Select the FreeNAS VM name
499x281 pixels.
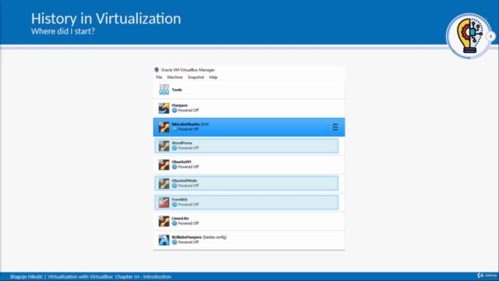[180, 199]
